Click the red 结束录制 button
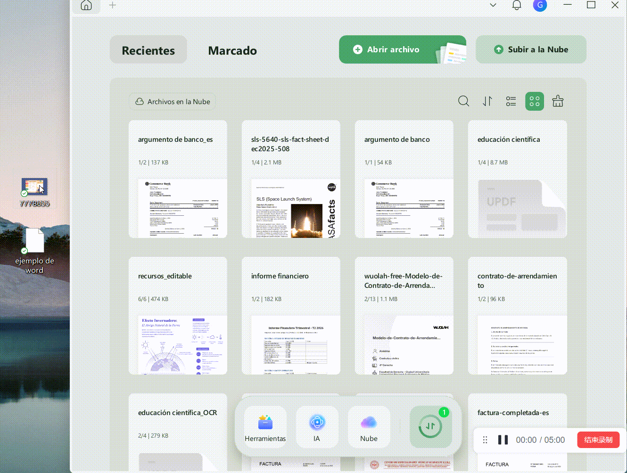 click(x=598, y=440)
